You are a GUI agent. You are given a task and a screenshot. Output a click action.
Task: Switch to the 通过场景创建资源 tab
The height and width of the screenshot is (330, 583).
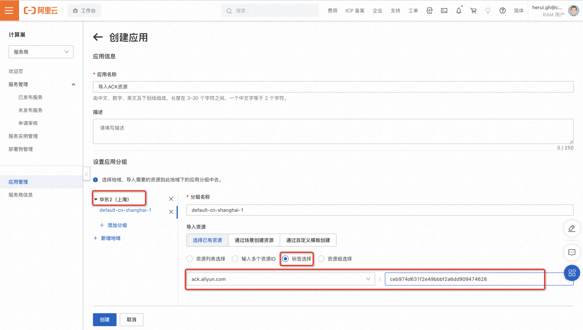coord(254,240)
